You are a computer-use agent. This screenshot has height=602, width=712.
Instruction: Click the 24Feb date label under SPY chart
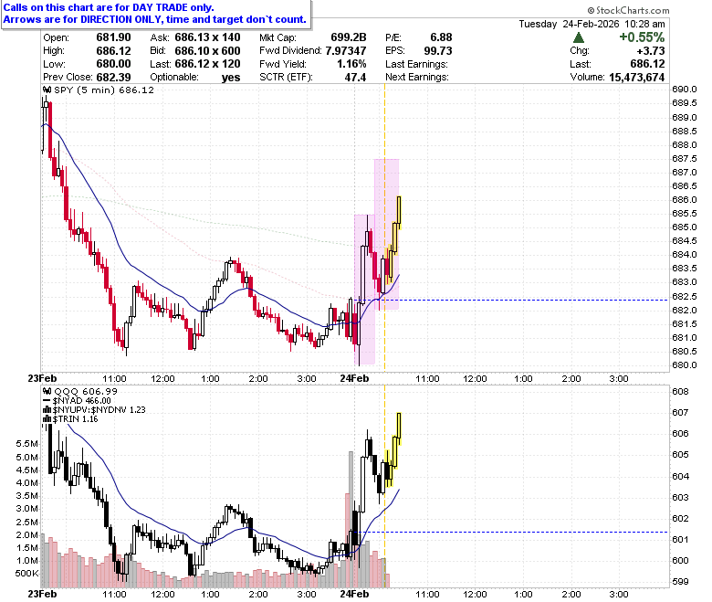click(355, 378)
